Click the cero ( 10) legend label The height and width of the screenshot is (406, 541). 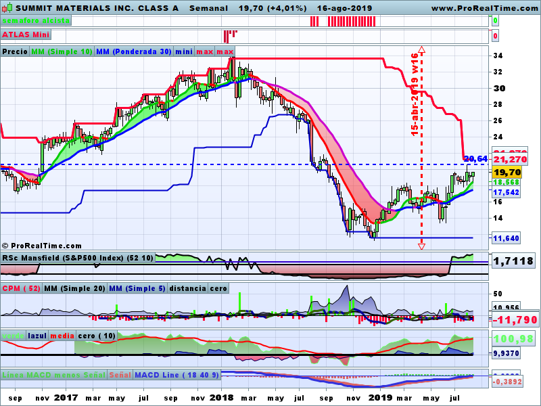[x=97, y=336]
